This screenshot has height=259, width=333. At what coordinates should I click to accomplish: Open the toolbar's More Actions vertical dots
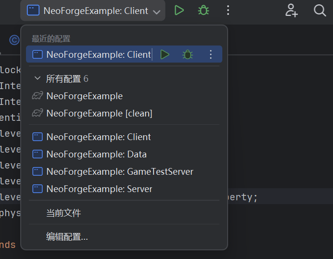(x=228, y=10)
